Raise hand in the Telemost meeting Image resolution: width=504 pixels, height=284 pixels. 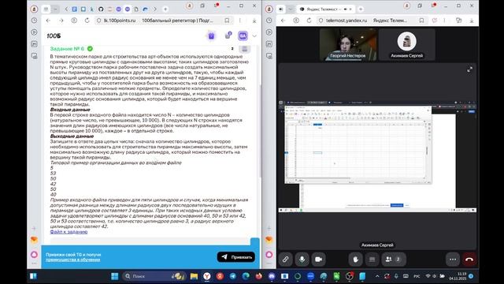pyautogui.click(x=355, y=260)
